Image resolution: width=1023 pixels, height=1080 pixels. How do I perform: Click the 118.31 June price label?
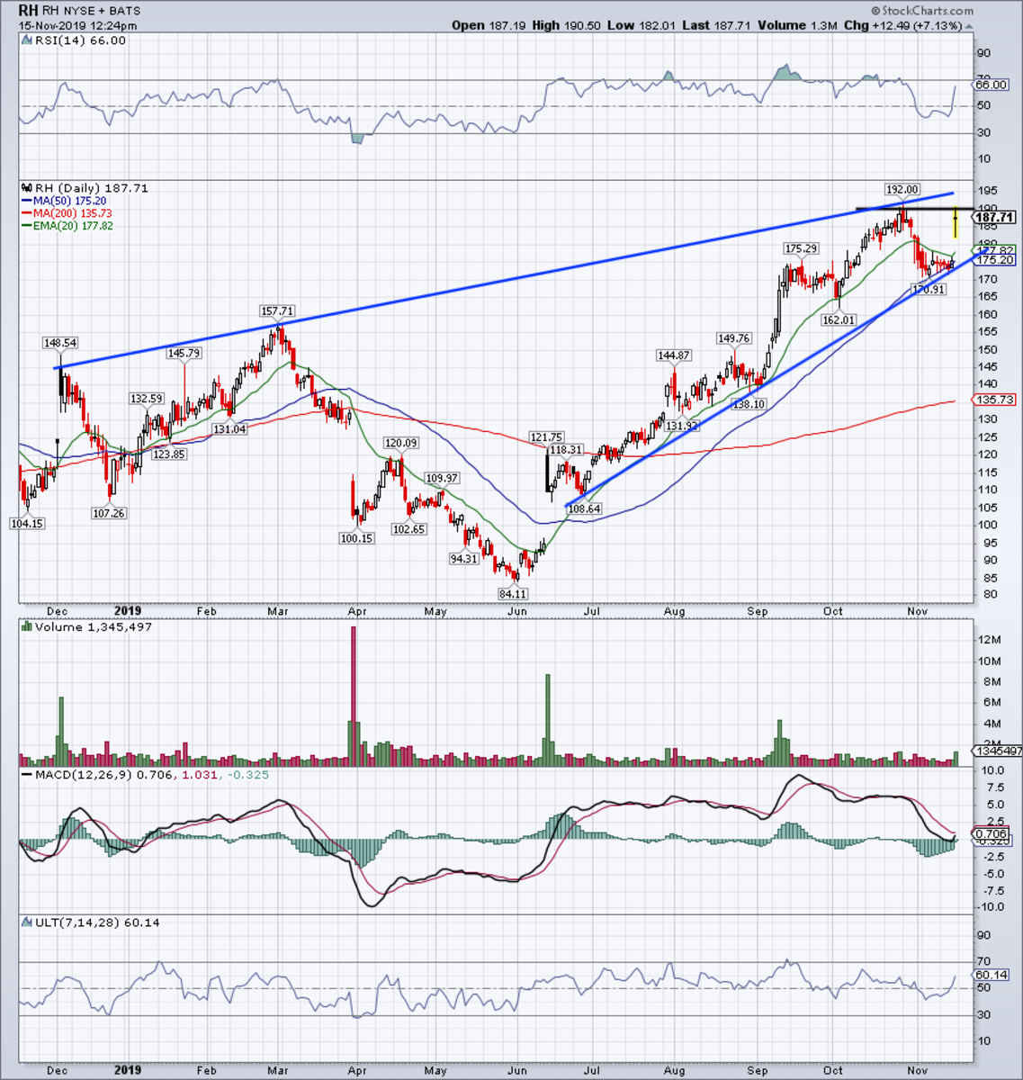point(567,449)
